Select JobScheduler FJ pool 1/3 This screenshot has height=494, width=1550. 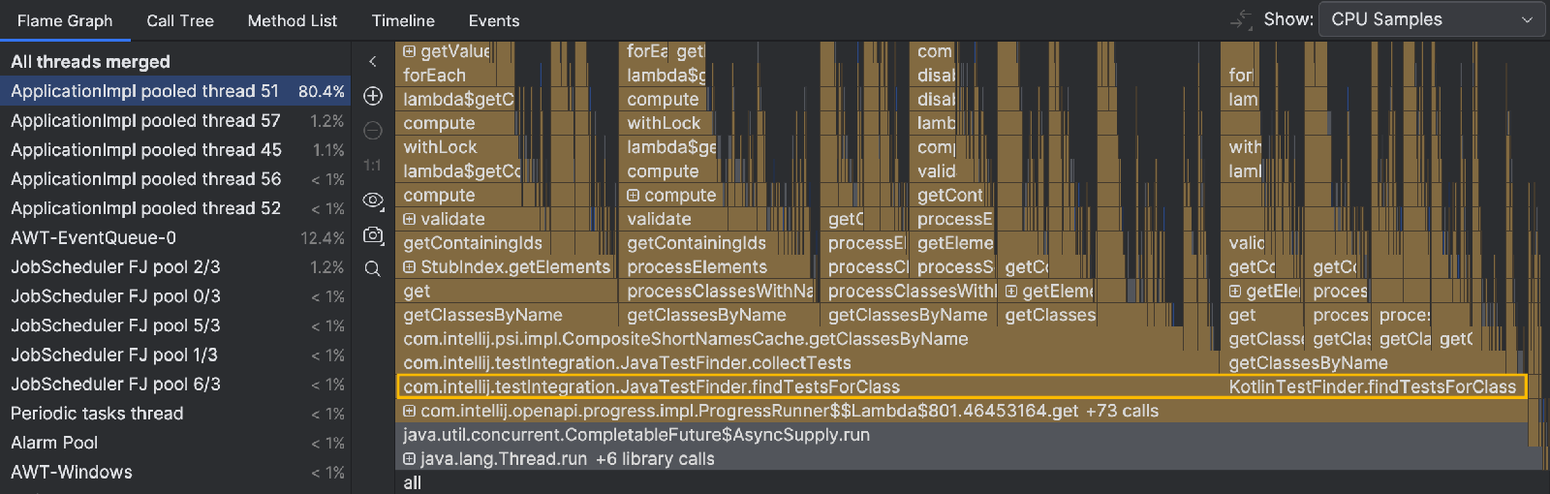tap(175, 355)
